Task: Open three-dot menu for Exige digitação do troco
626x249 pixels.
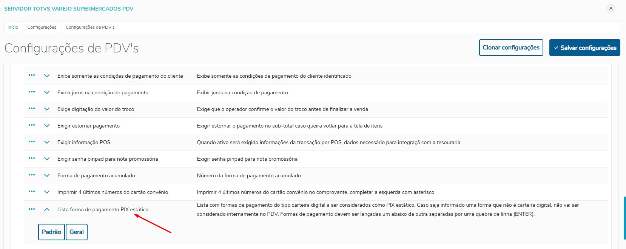Action: tap(32, 109)
